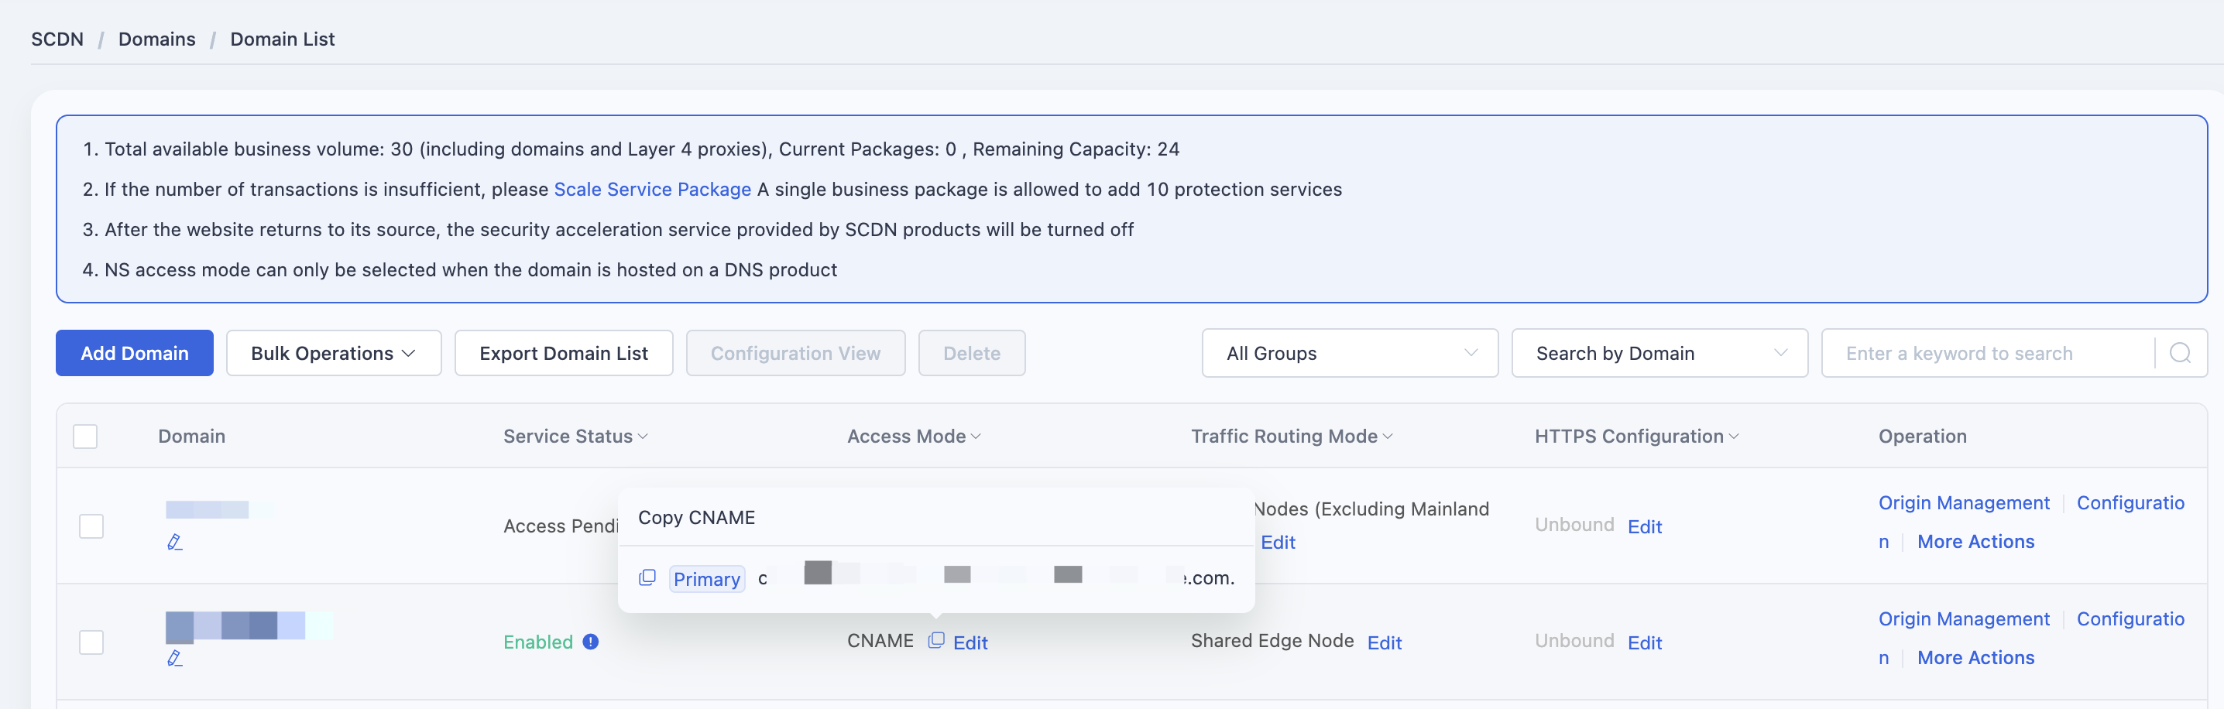Go to Domains breadcrumb
This screenshot has height=709, width=2224.
click(x=156, y=39)
